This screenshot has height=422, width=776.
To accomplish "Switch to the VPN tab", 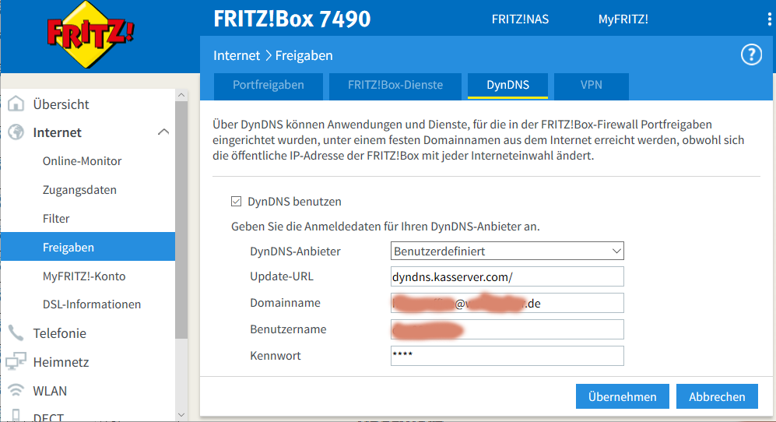I will (x=591, y=85).
